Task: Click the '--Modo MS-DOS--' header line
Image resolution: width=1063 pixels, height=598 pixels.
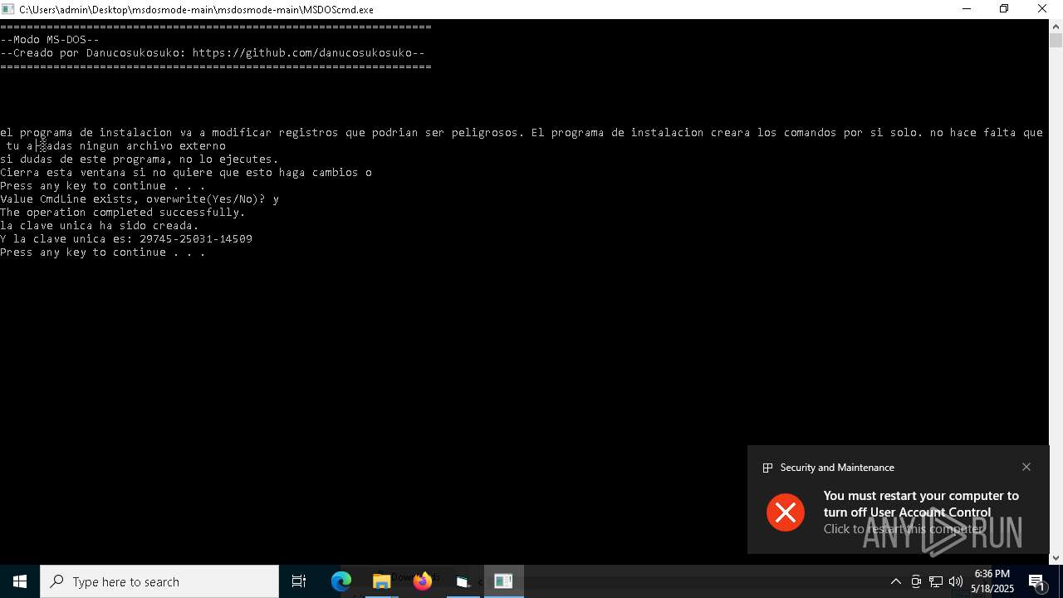Action: [50, 40]
